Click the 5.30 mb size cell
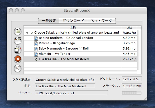Screen dimensions: 155x108 (x=130, y=38)
